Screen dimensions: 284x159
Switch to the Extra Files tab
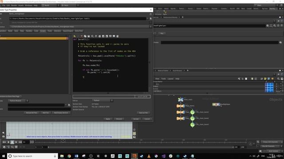79,31
